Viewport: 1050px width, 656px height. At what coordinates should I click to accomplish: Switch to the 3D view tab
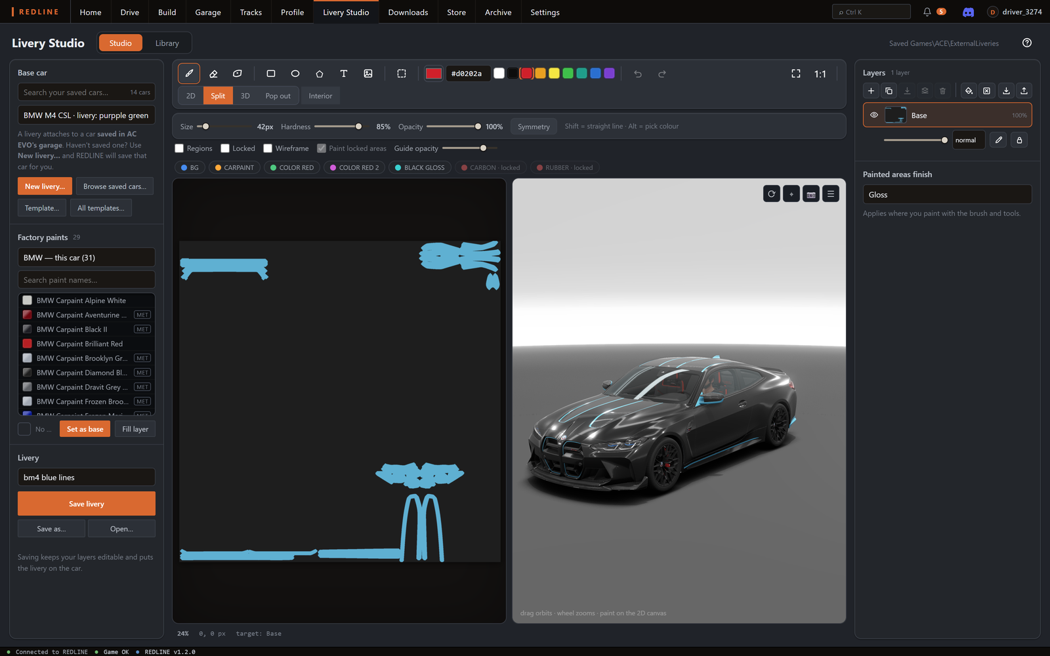point(245,96)
